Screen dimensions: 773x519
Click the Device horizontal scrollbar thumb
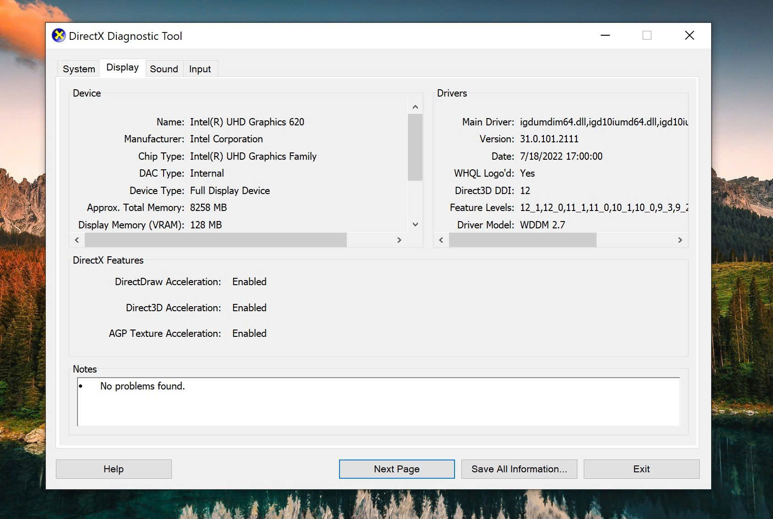click(215, 240)
